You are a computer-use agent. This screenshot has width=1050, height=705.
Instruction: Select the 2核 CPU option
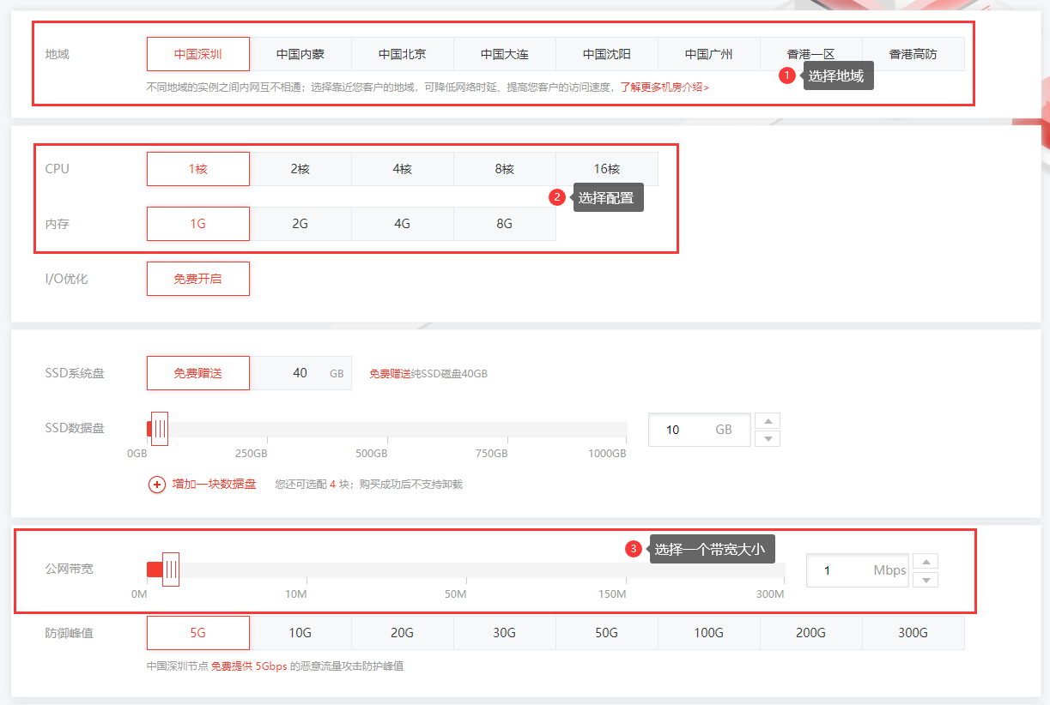(300, 168)
